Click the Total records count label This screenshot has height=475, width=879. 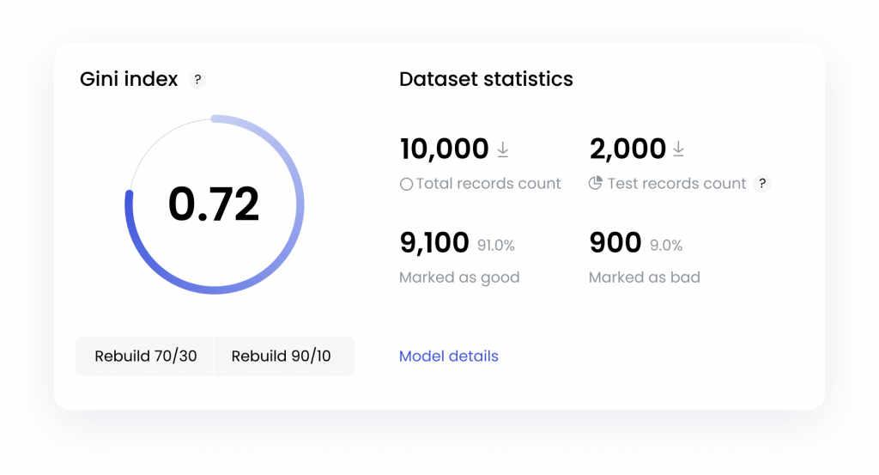pyautogui.click(x=488, y=183)
